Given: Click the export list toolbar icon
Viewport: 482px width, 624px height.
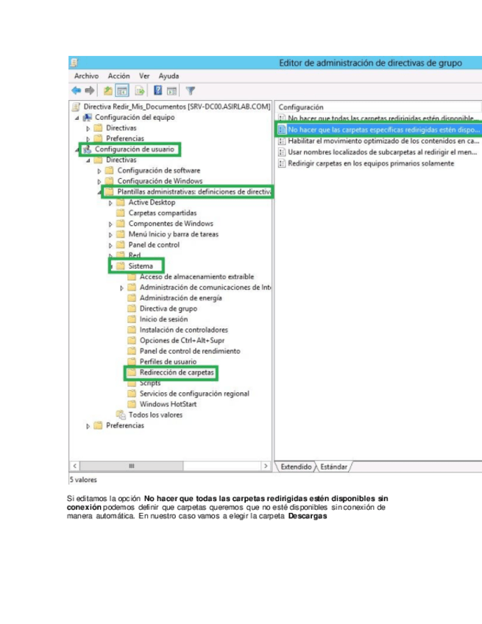Looking at the screenshot, I should tap(139, 91).
